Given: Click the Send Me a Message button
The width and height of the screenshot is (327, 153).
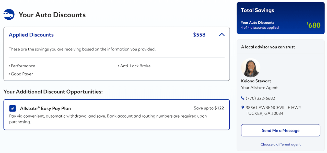Looking at the screenshot, I should [x=280, y=130].
